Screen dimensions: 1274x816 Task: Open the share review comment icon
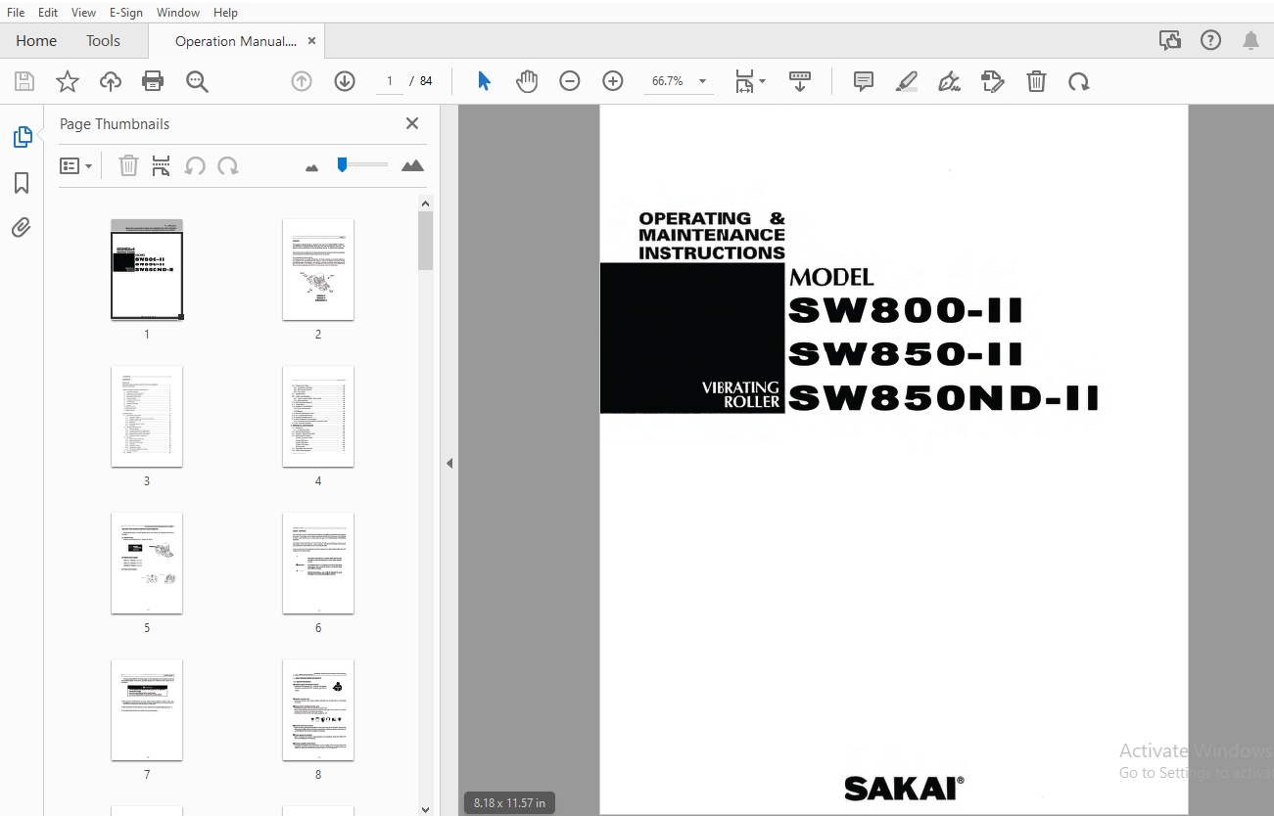point(1169,40)
